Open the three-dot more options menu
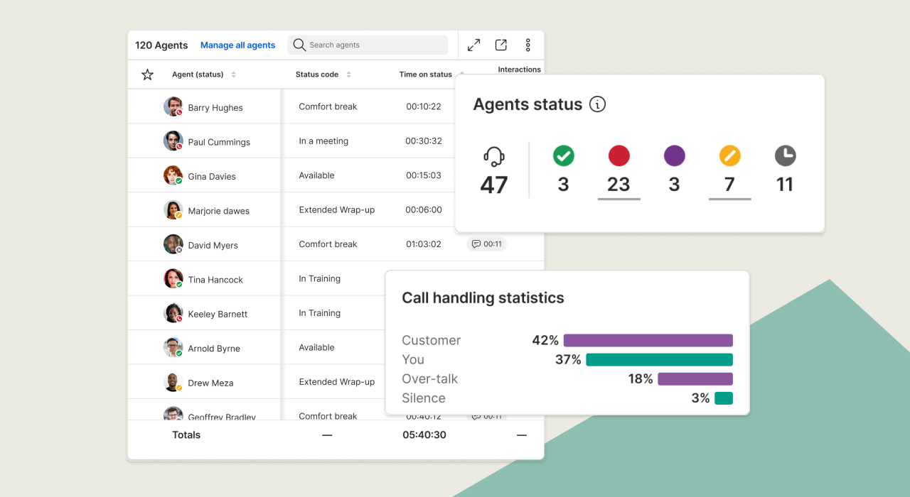This screenshot has height=497, width=910. pos(528,45)
